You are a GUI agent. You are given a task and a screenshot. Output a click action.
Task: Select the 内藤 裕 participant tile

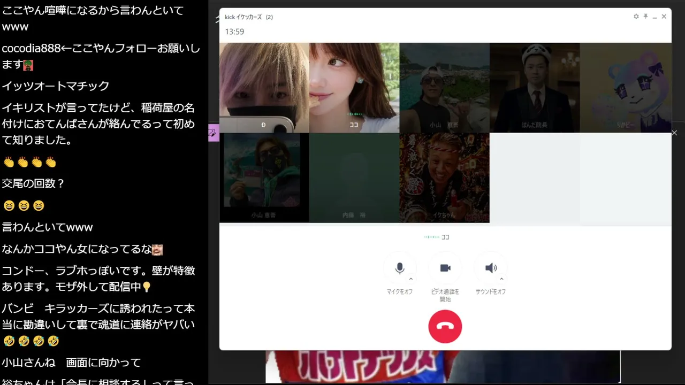pyautogui.click(x=354, y=178)
